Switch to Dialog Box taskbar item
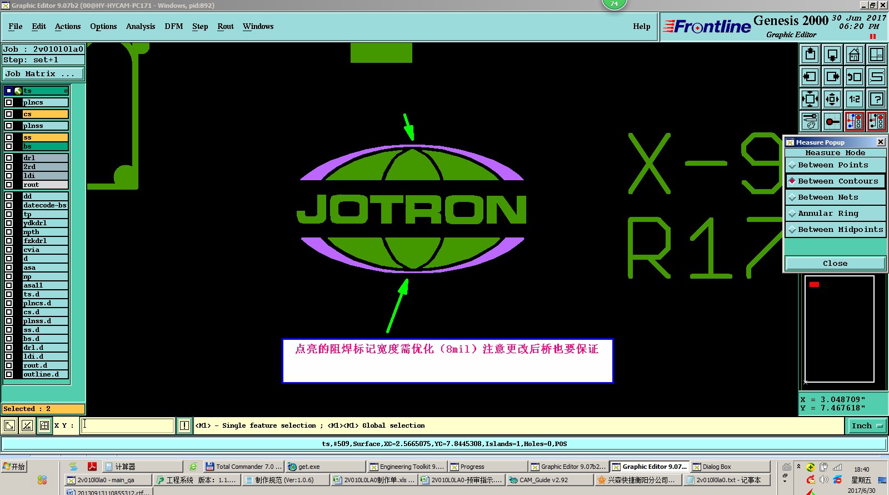This screenshot has width=889, height=495. [x=731, y=467]
